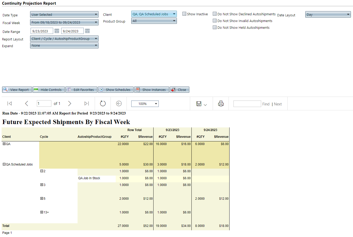Click the 9/24/2023 column header
The image size is (353, 237).
pos(210,130)
